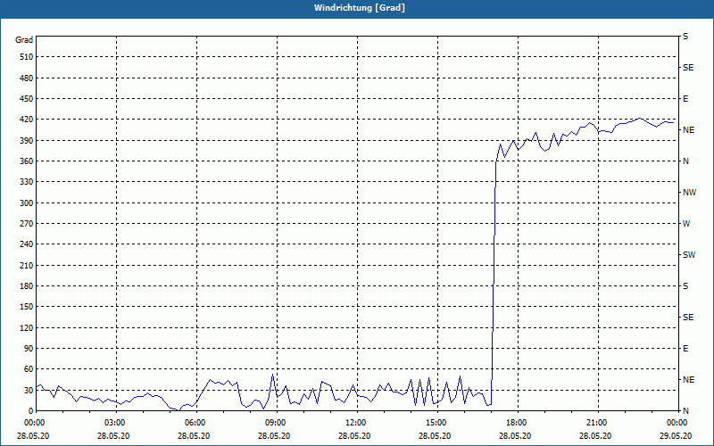Pick the '120' y-axis label
Screen dimensions: 714x446
[27, 327]
